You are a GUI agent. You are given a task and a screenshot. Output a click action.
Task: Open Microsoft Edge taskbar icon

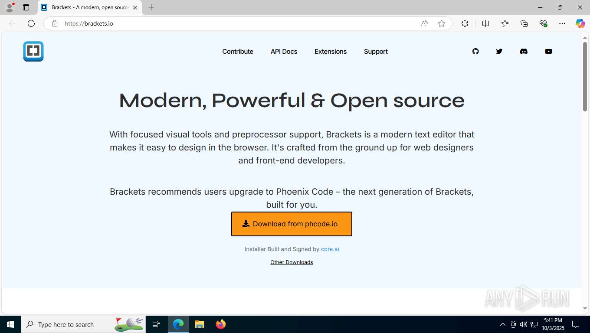(x=178, y=324)
